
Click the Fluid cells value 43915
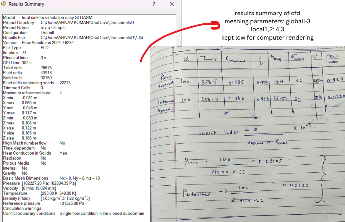(x=46, y=73)
